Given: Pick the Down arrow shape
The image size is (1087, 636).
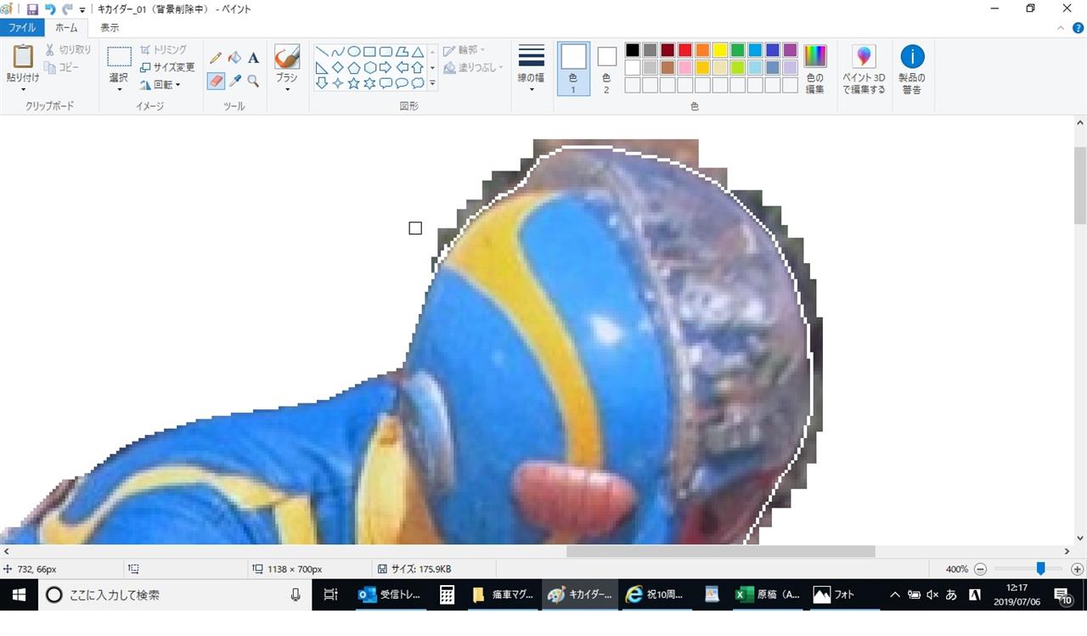Looking at the screenshot, I should click(322, 83).
